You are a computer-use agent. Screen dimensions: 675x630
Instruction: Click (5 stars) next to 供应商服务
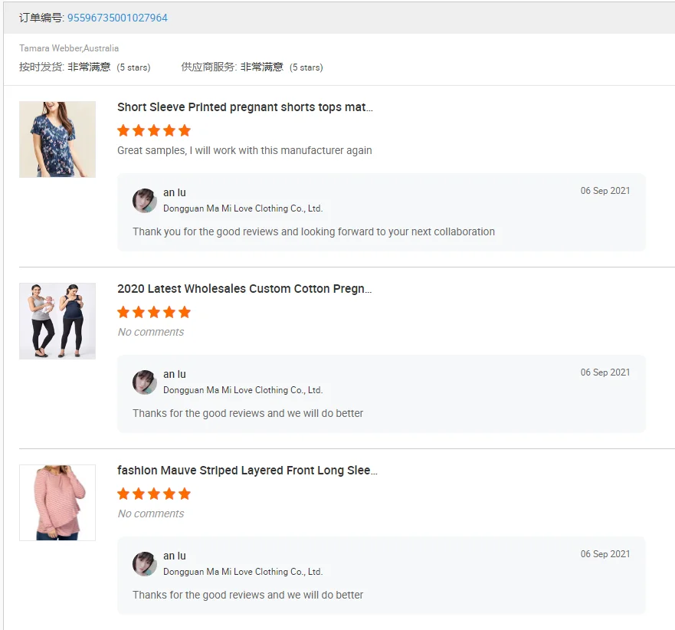pos(306,67)
